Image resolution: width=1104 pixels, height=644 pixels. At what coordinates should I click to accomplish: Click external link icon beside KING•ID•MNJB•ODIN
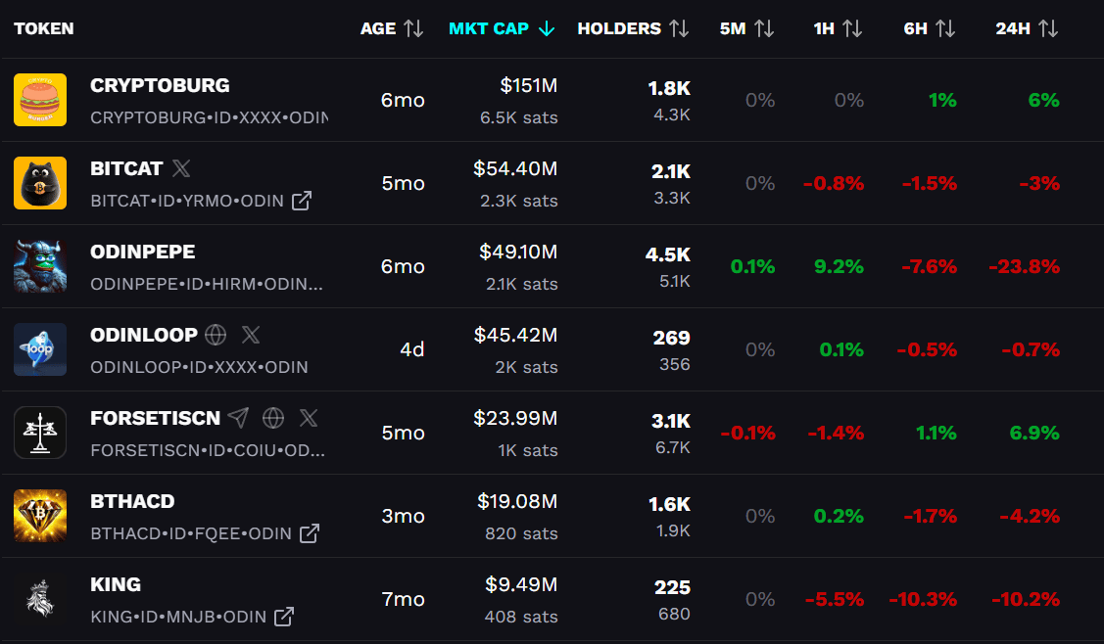(x=284, y=617)
